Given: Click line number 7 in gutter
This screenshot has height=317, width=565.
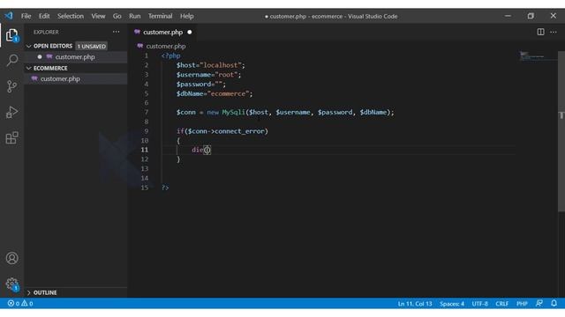Looking at the screenshot, I should coord(147,112).
